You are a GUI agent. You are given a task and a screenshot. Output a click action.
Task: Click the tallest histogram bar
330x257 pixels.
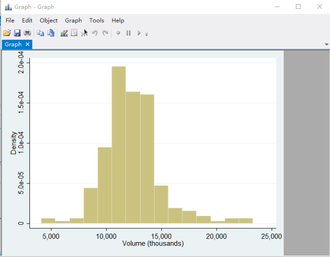[119, 145]
